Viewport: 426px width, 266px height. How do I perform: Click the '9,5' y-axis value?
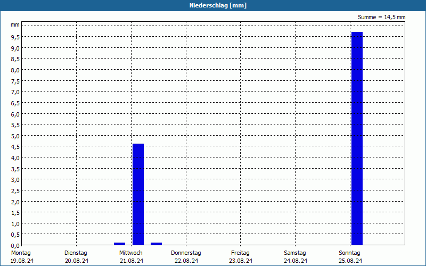click(x=15, y=37)
